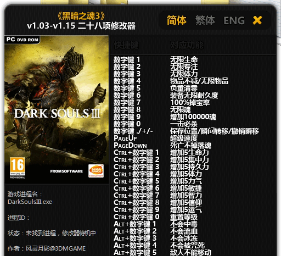Select the 无限生命 option

click(184, 59)
